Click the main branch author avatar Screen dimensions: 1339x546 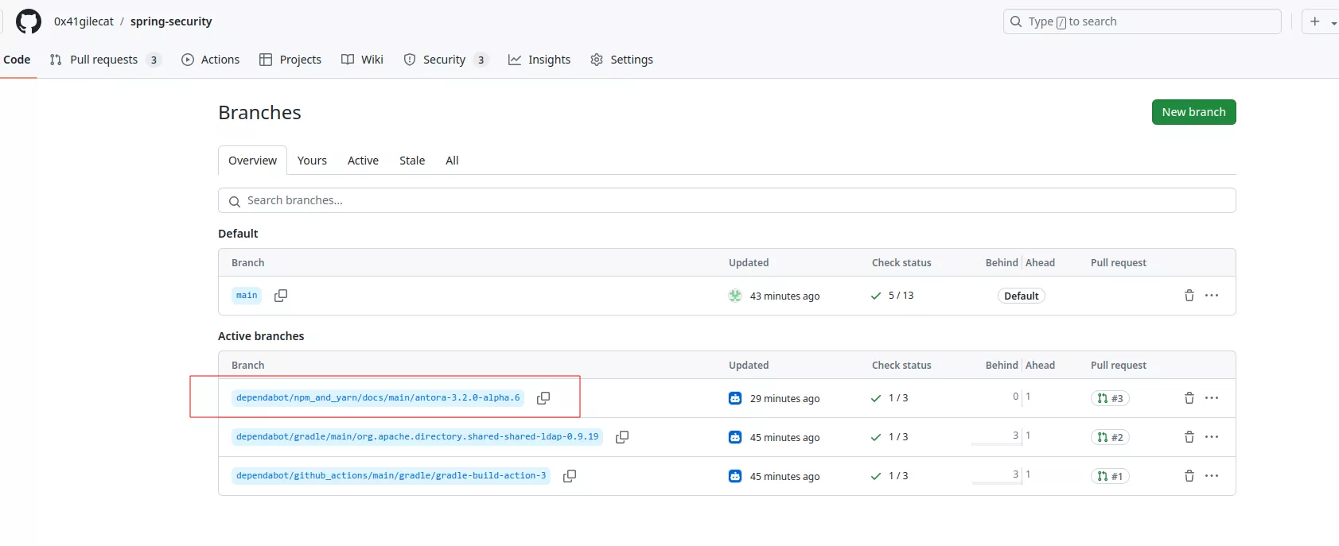coord(735,296)
